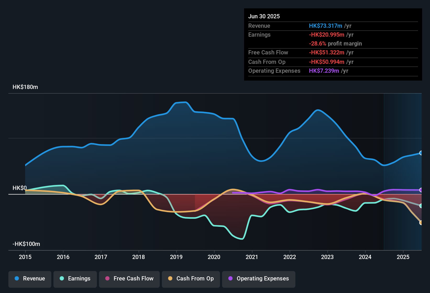Click the HK$73.317m Revenue value

pos(326,26)
